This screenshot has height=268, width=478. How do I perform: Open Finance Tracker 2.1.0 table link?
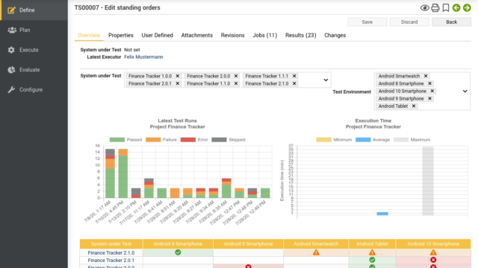pyautogui.click(x=111, y=253)
